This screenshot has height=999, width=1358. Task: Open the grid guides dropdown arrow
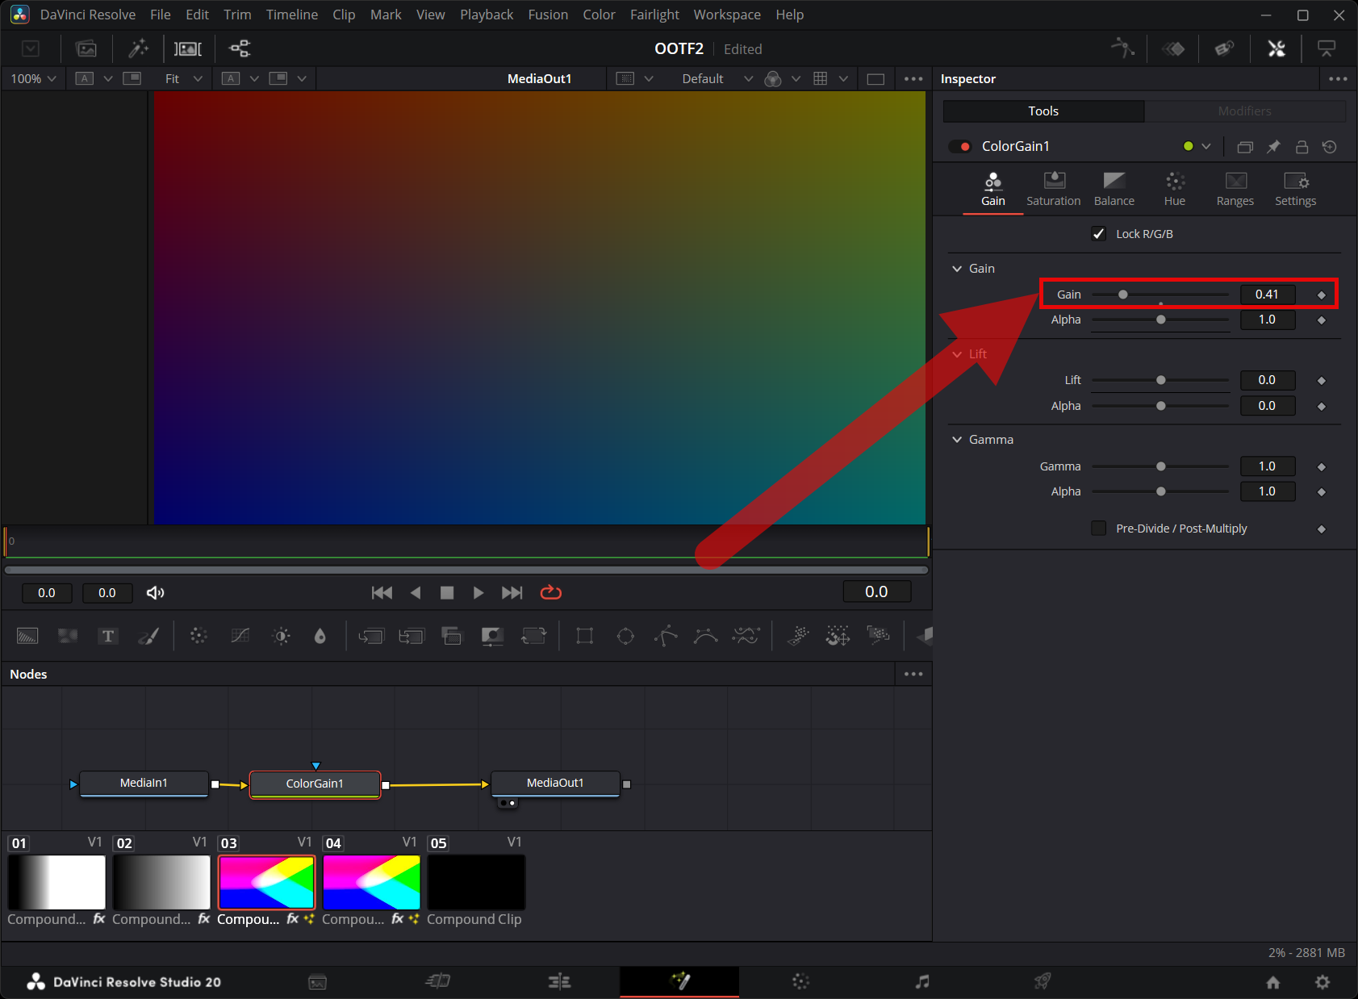pyautogui.click(x=843, y=78)
